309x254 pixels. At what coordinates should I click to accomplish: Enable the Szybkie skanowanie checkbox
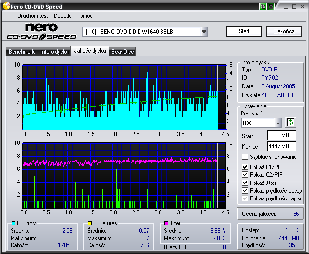245,157
